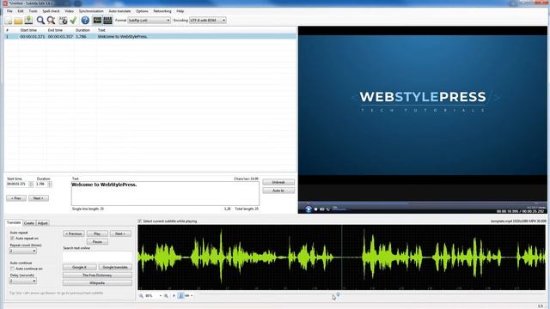
Task: Open the waveform playback speed dropdown arrow
Action: pos(192,296)
